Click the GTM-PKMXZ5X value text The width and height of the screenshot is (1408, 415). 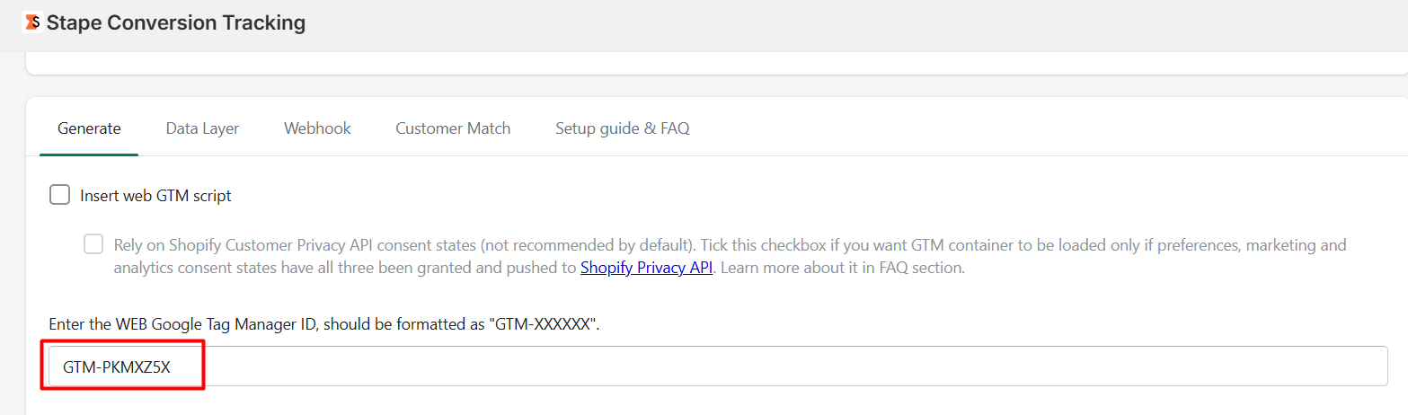(x=116, y=366)
